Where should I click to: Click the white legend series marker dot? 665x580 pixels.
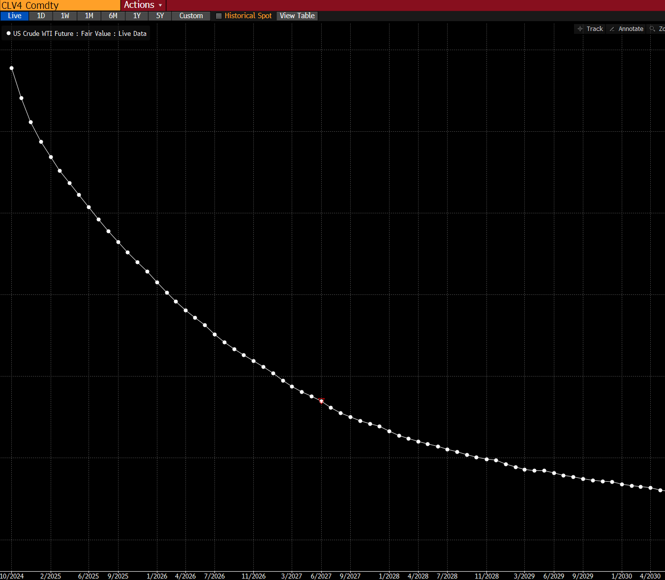click(x=8, y=33)
